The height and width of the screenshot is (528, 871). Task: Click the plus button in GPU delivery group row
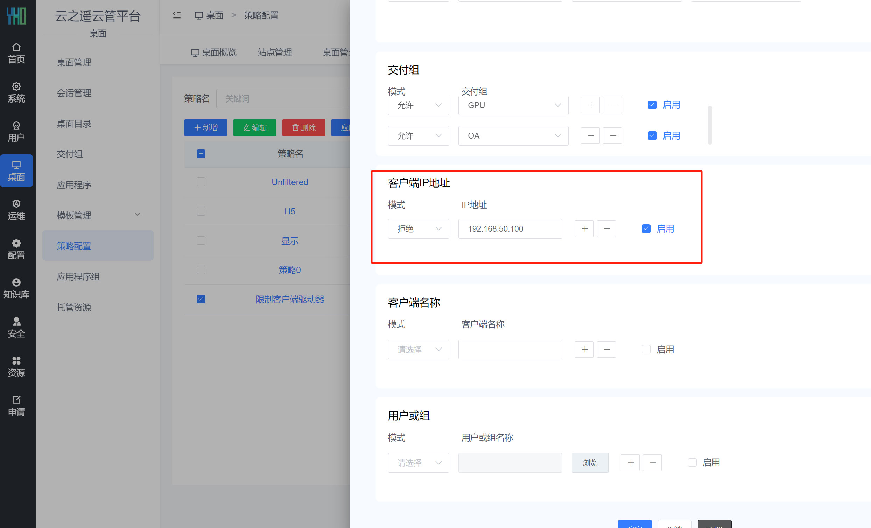click(x=590, y=105)
